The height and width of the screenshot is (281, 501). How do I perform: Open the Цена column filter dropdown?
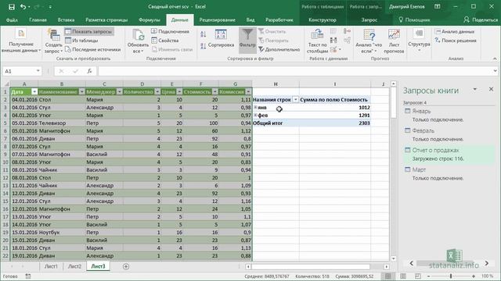click(x=179, y=92)
